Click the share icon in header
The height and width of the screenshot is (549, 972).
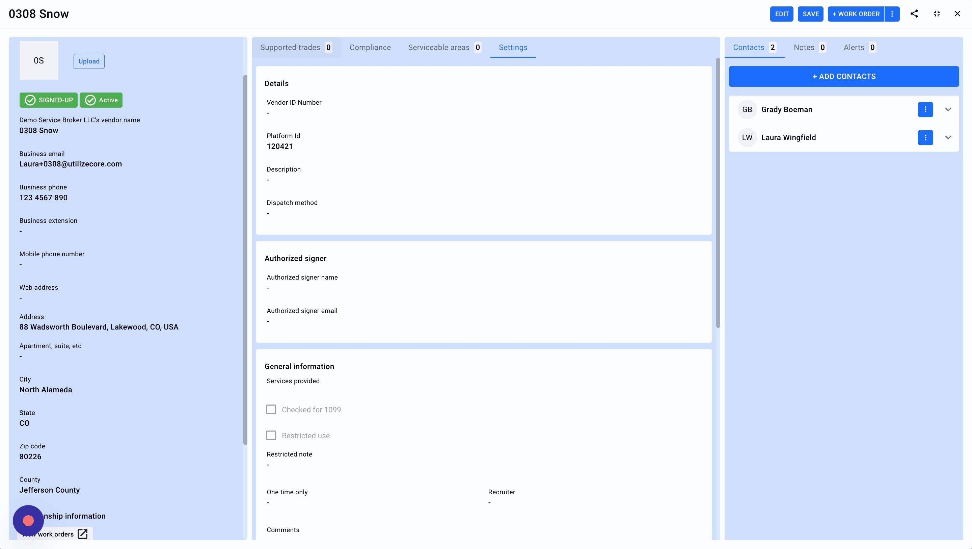tap(914, 14)
